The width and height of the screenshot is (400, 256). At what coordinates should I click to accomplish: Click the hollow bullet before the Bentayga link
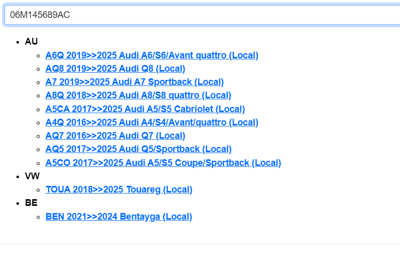[38, 217]
